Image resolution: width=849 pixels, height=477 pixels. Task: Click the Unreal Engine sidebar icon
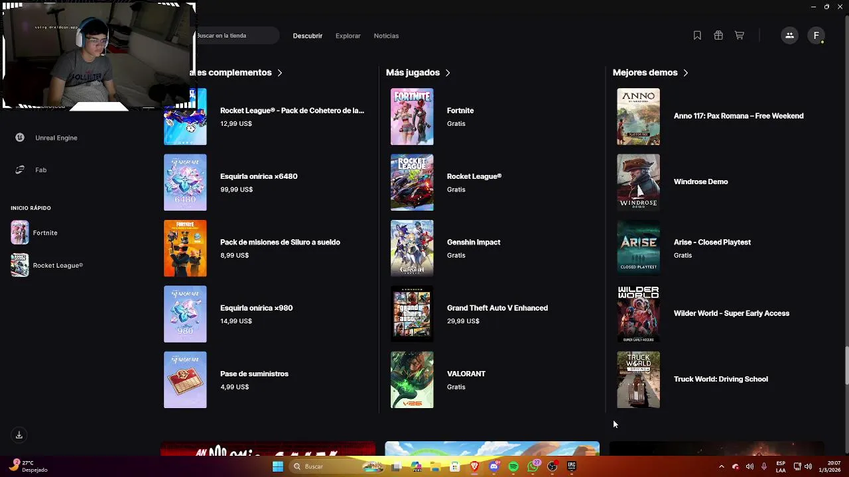pos(20,138)
